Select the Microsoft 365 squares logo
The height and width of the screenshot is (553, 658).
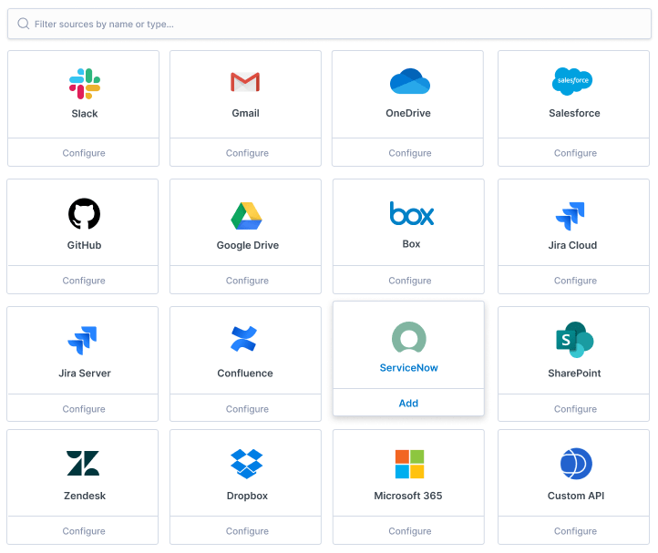pos(409,464)
